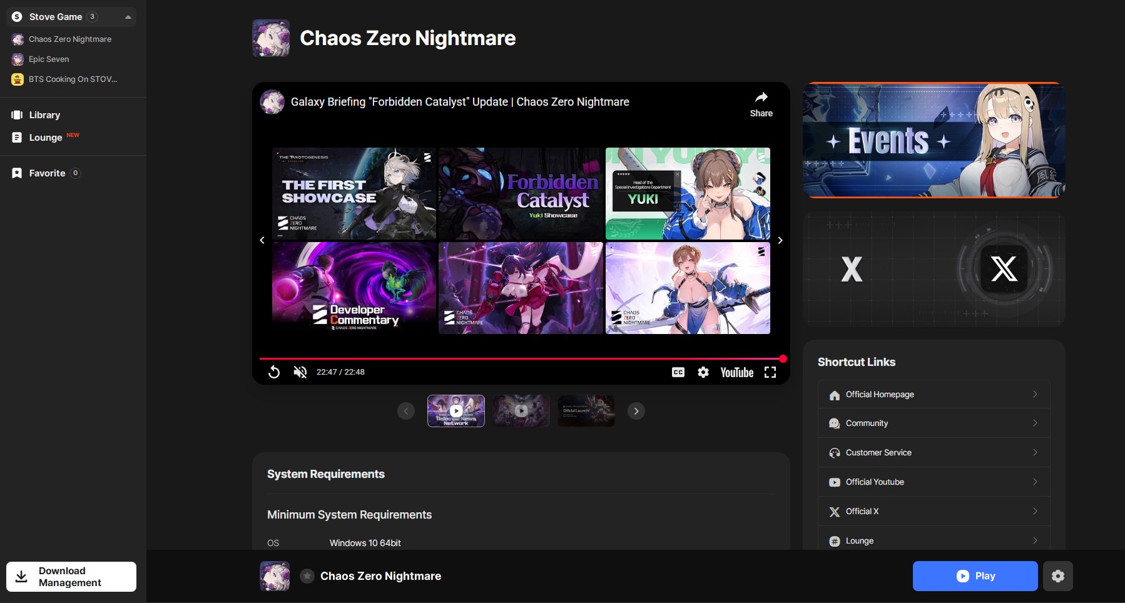The image size is (1125, 603).
Task: Unmute the video speaker icon
Action: point(300,372)
